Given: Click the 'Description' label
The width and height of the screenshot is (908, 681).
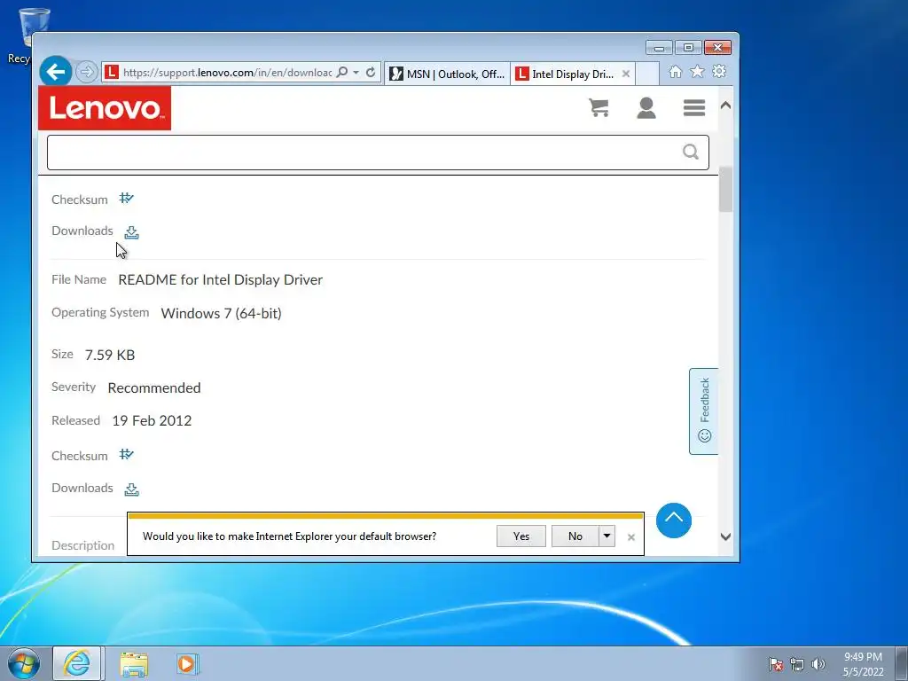Looking at the screenshot, I should [82, 545].
